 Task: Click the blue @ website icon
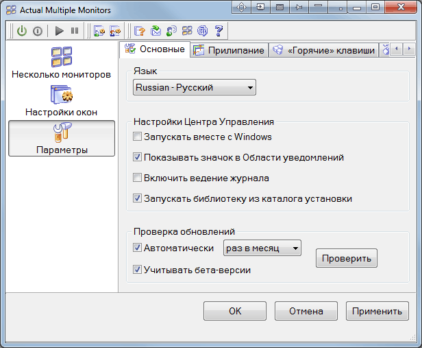tap(202, 30)
